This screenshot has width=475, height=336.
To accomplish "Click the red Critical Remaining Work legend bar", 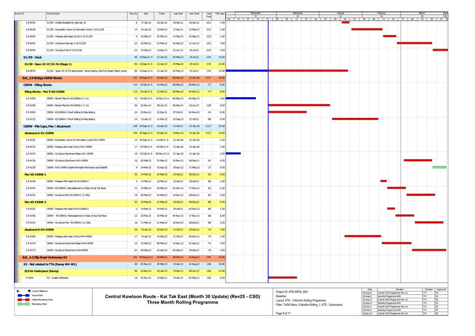I will tap(24, 300).
